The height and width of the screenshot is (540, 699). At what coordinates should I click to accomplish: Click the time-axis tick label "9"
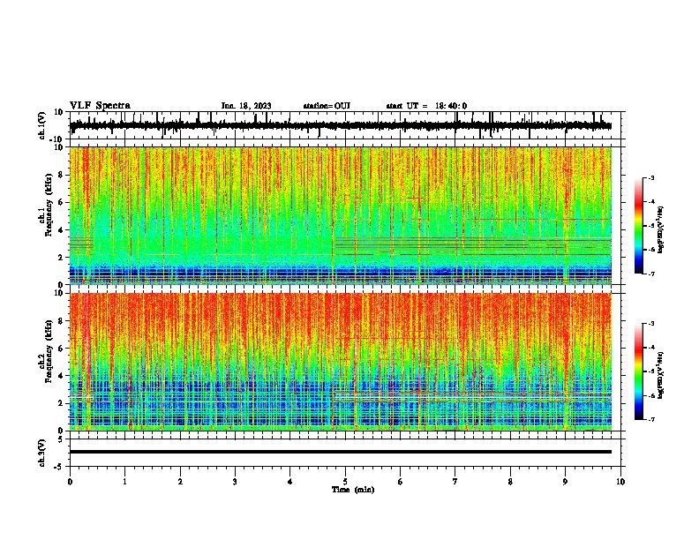click(x=565, y=482)
